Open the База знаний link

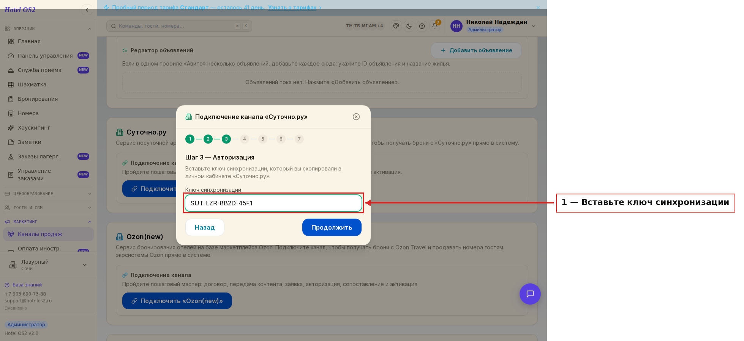pyautogui.click(x=23, y=285)
